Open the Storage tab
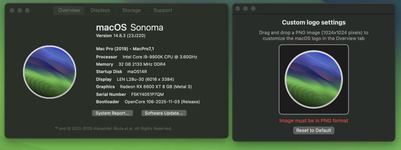This screenshot has width=401, height=150. [x=131, y=10]
